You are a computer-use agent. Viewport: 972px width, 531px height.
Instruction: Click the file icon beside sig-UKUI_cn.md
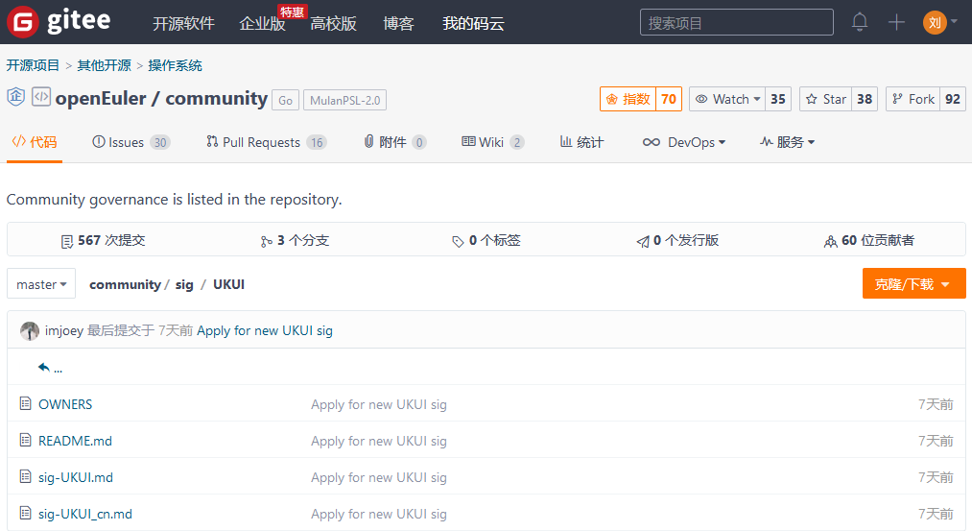click(x=26, y=514)
